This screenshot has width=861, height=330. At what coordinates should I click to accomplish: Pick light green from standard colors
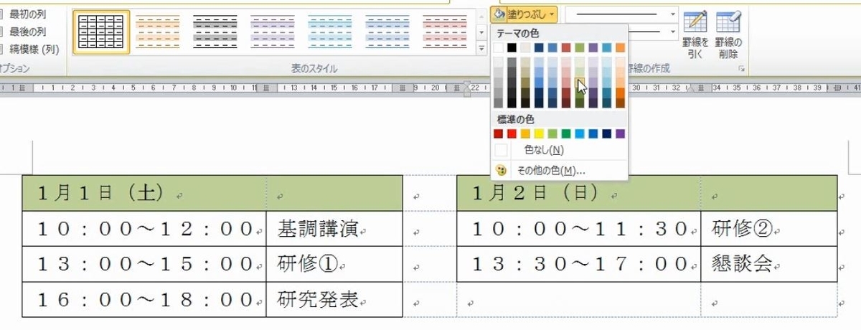pyautogui.click(x=552, y=133)
